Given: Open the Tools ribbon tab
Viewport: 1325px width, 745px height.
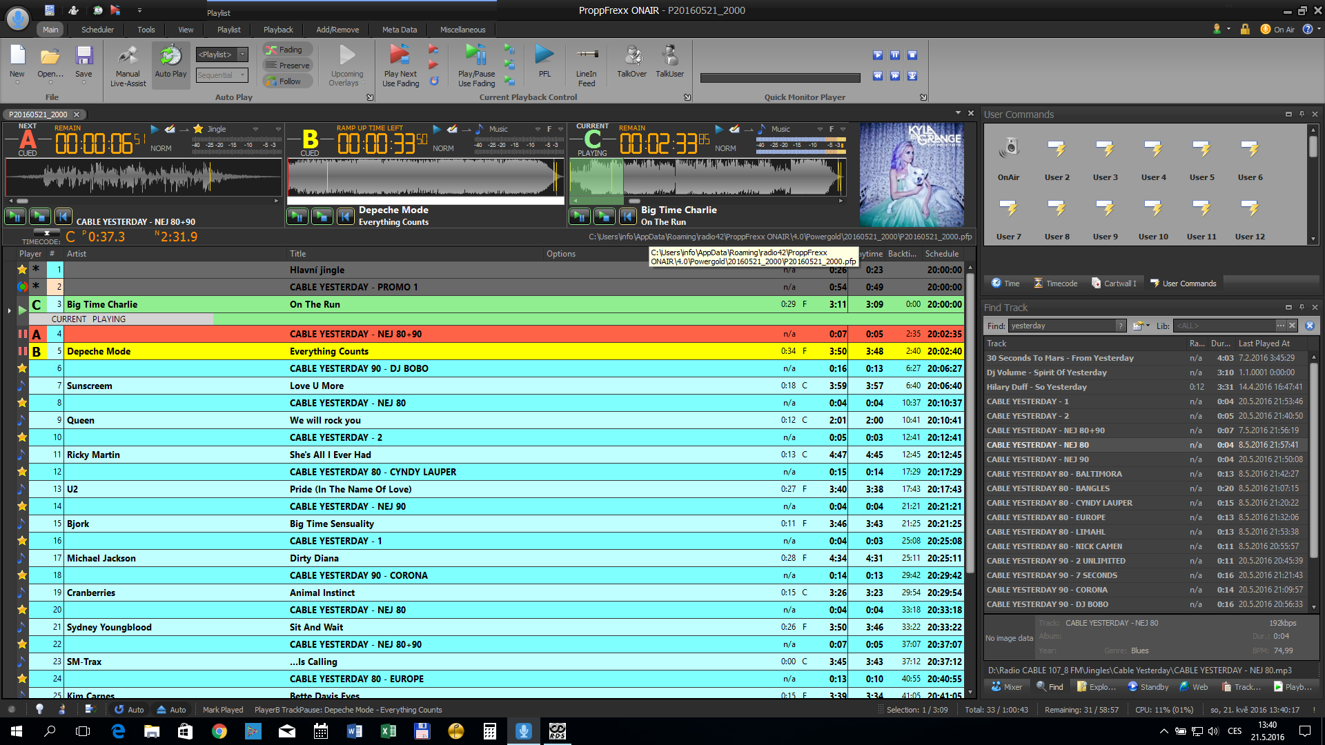Looking at the screenshot, I should 146,30.
